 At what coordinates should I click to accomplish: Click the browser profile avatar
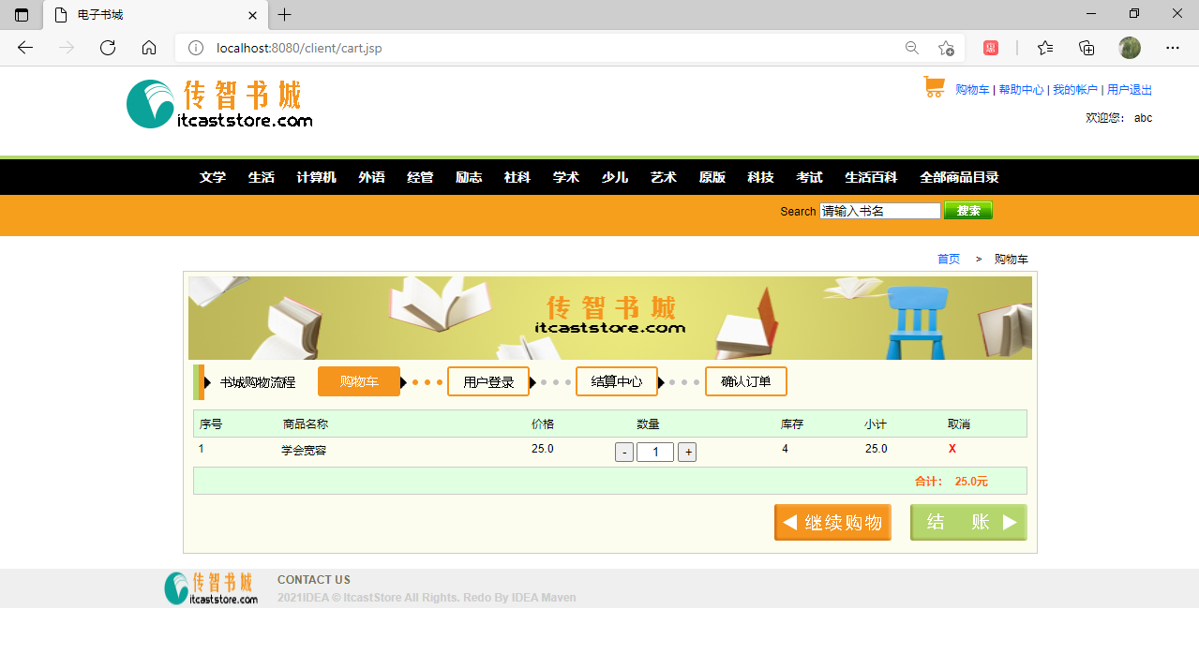coord(1129,48)
